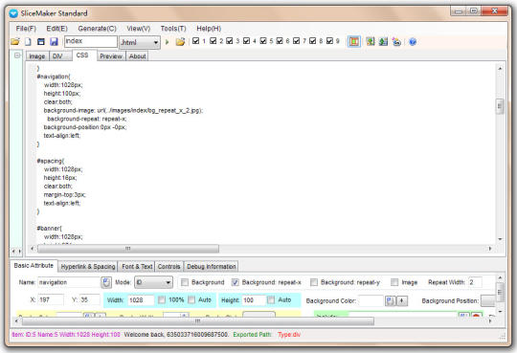Open a project with the folder icon
The height and width of the screenshot is (353, 517).
(x=14, y=42)
